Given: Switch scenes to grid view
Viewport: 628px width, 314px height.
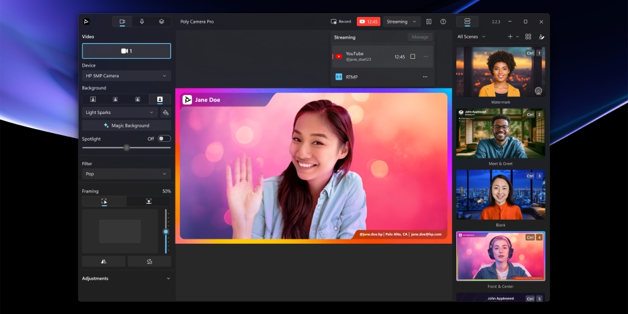Looking at the screenshot, I should point(528,37).
